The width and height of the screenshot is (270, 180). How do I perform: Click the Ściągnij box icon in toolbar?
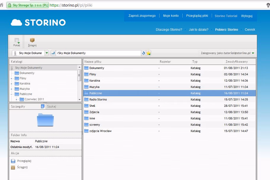[x=32, y=40]
